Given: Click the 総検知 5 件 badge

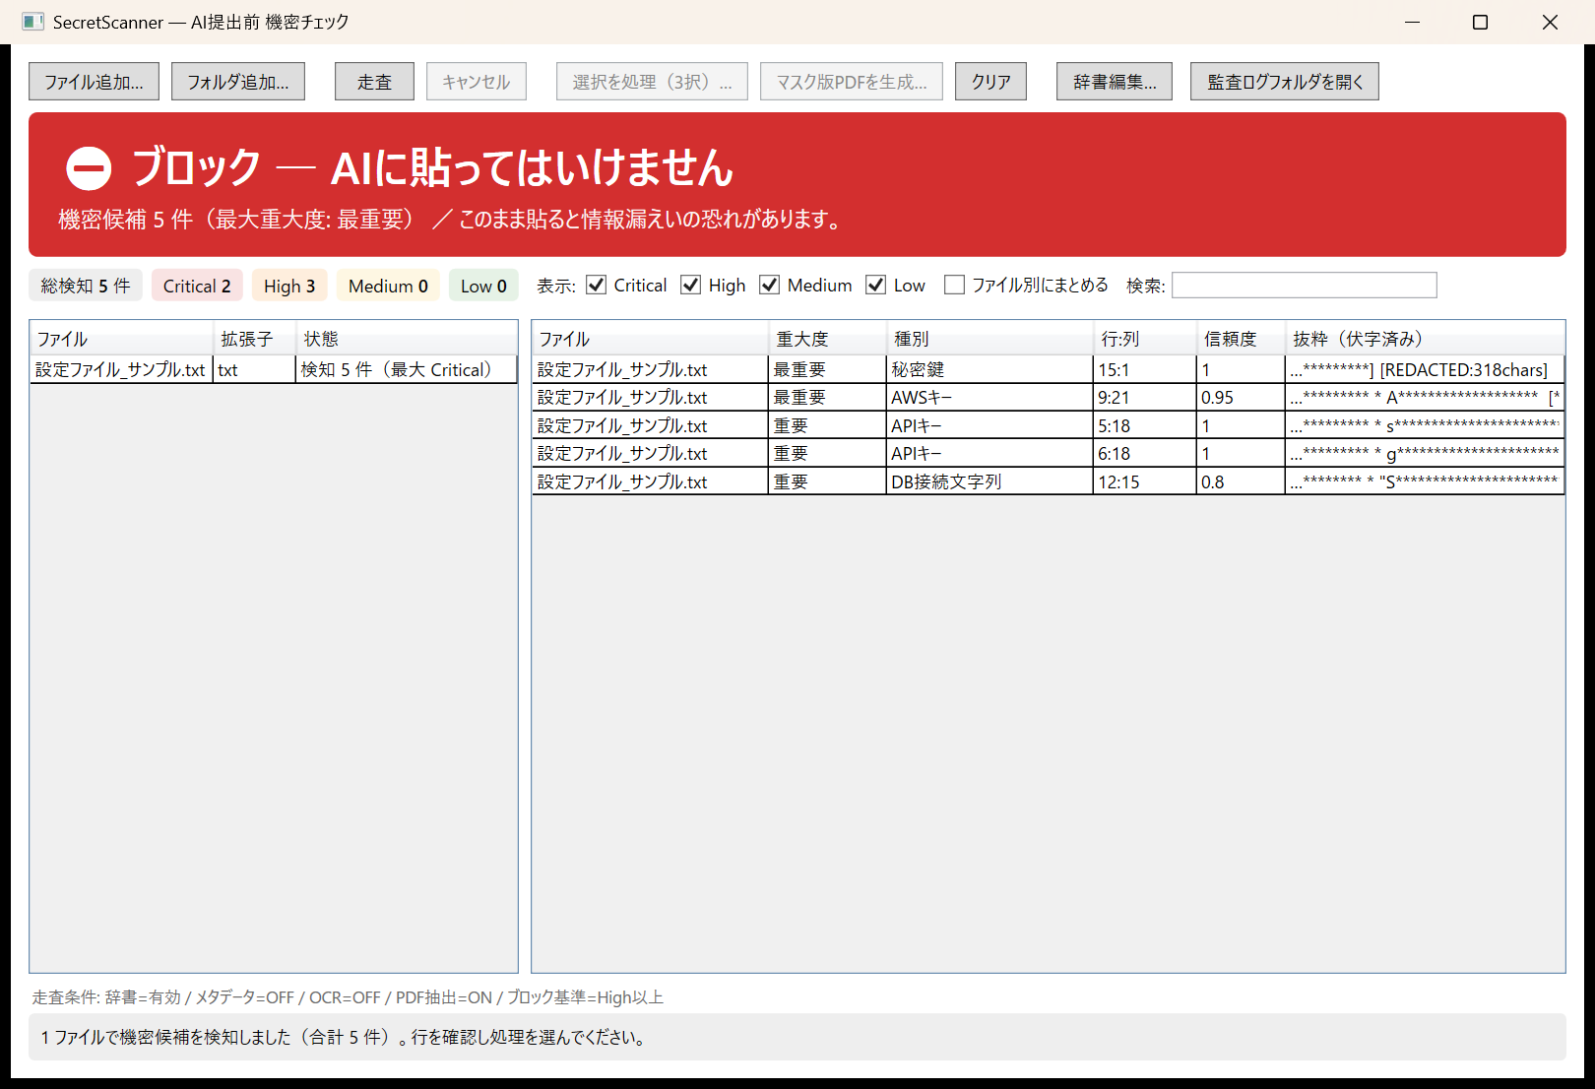Looking at the screenshot, I should tap(86, 286).
